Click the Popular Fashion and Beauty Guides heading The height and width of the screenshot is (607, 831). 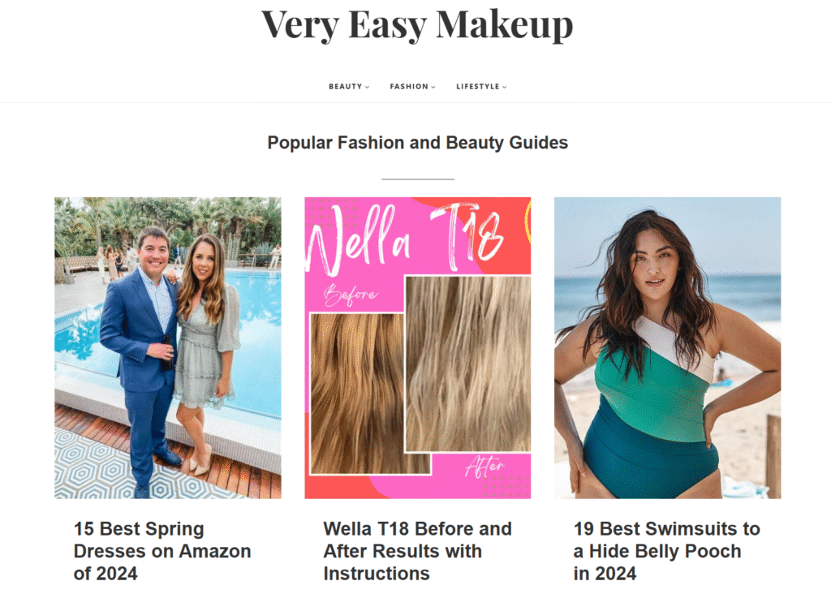click(x=418, y=143)
